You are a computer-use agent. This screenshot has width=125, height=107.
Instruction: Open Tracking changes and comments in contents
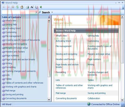point(21,71)
